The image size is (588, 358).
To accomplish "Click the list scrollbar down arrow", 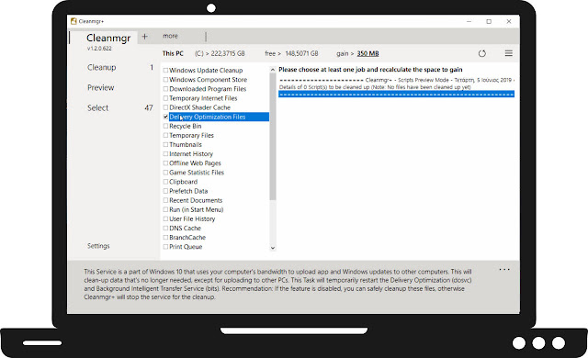I will click(x=273, y=248).
